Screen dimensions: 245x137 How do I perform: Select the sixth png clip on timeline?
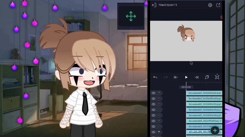204,121
